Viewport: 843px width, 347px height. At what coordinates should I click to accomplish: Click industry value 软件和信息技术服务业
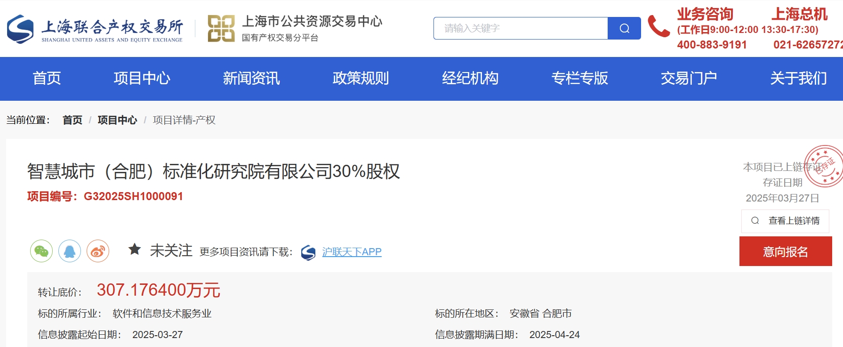(162, 314)
